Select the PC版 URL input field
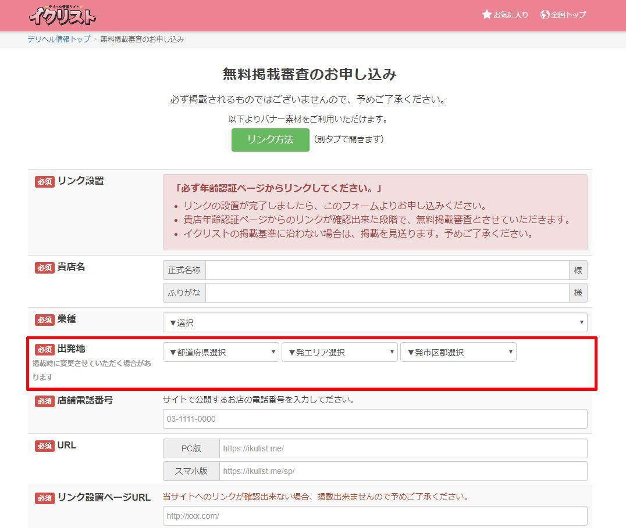Screen dimensions: 626x528 click(x=403, y=448)
